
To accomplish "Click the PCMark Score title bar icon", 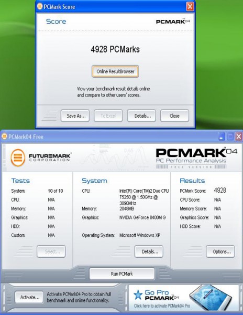I will point(40,6).
